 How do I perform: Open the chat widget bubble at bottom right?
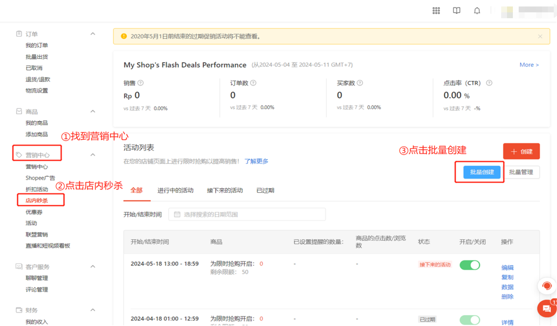(547, 308)
